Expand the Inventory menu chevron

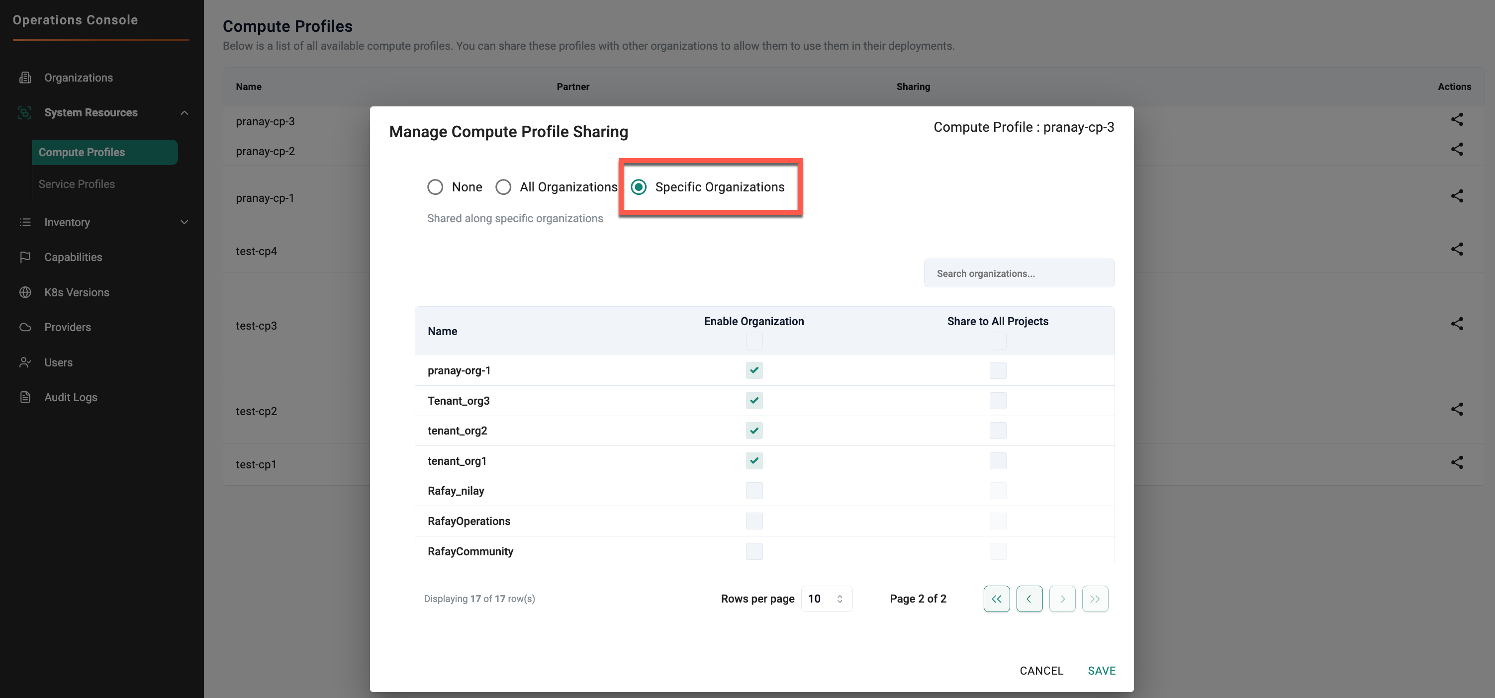tap(184, 222)
